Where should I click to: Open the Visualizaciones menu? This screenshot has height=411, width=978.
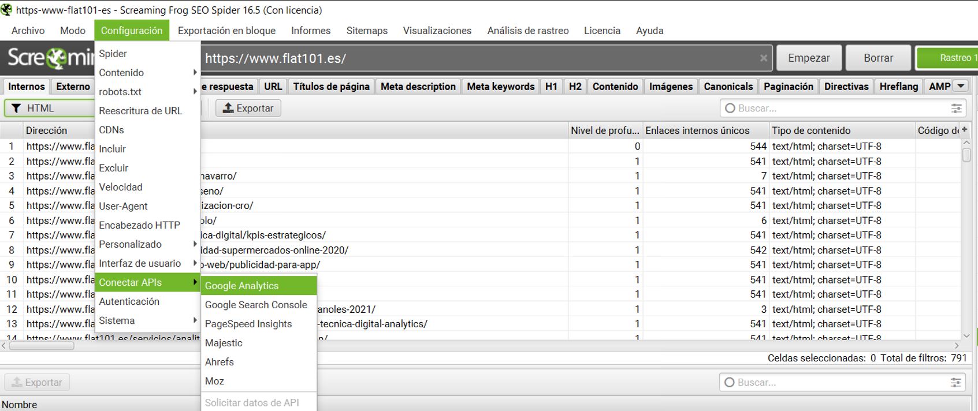pos(437,31)
